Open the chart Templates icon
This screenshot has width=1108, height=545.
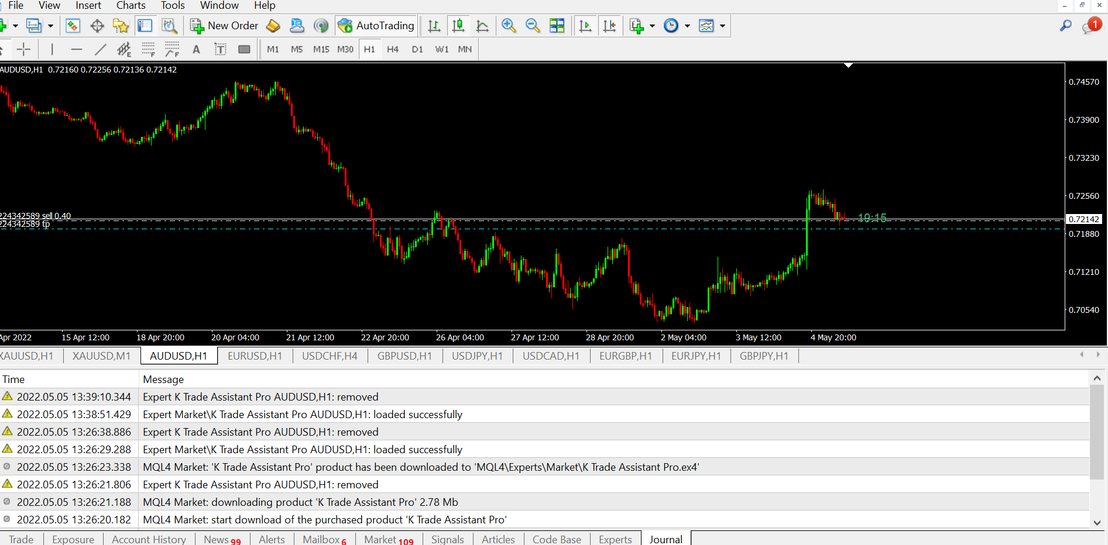coord(706,26)
